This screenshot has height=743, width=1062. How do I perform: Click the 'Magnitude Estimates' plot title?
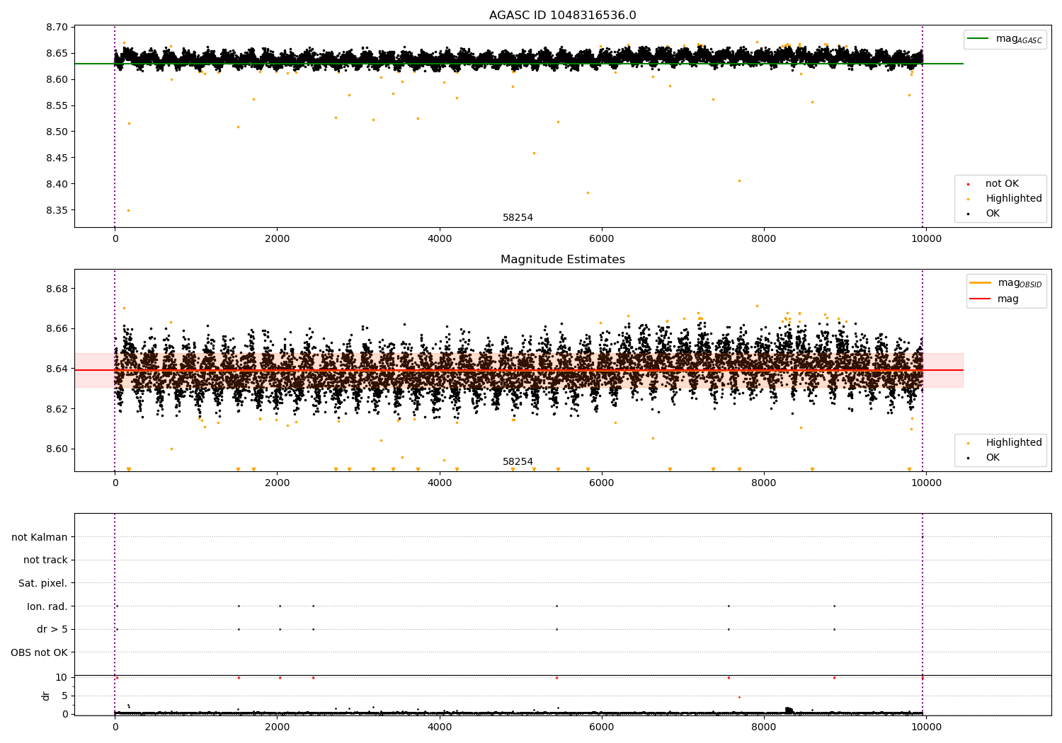tap(562, 260)
